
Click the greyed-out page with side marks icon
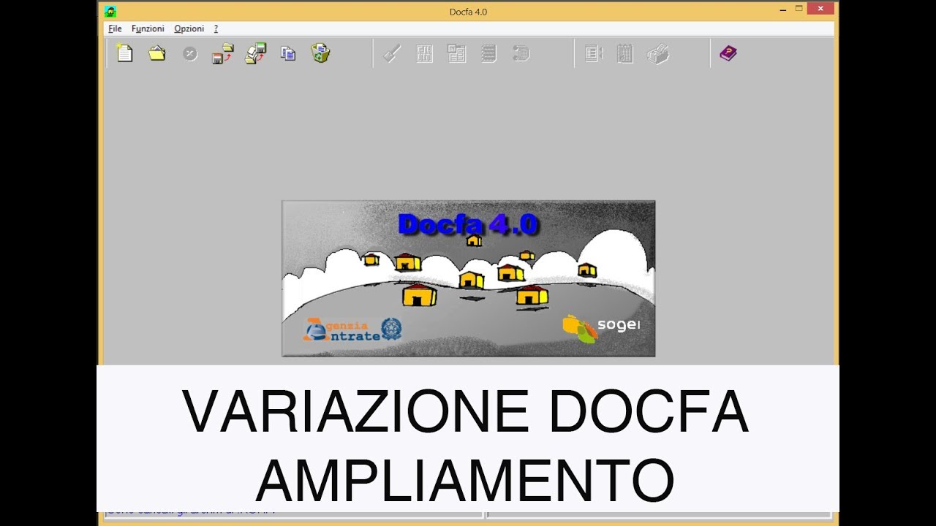(x=594, y=53)
